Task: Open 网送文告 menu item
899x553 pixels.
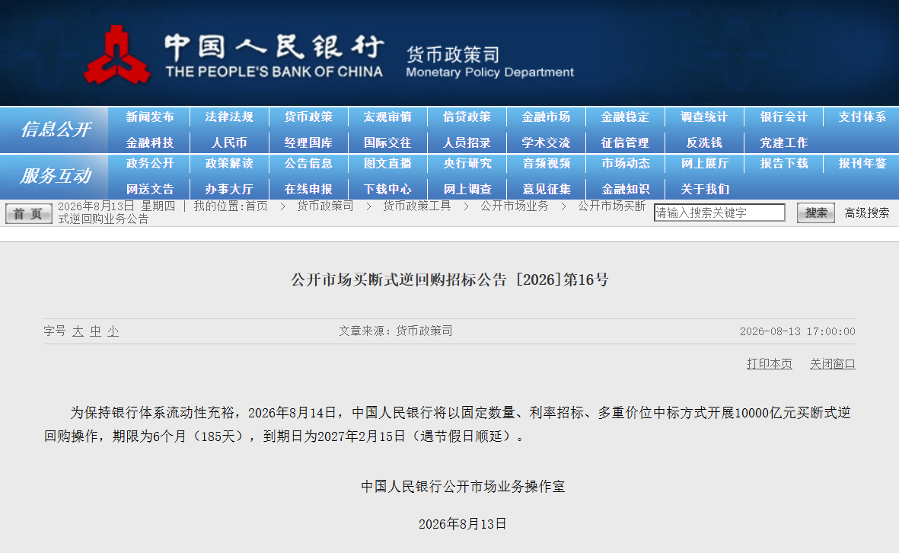Action: [150, 190]
